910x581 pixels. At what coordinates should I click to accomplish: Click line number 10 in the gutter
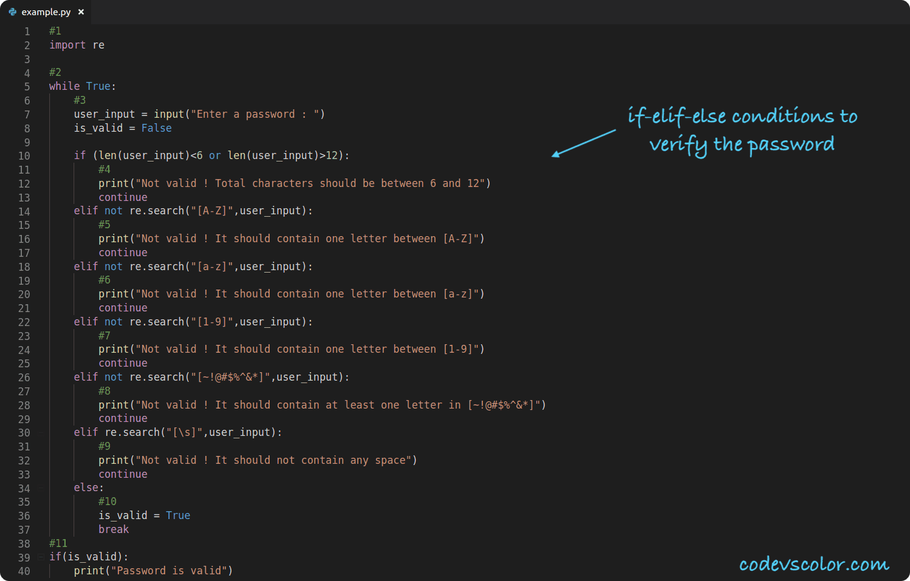point(24,155)
